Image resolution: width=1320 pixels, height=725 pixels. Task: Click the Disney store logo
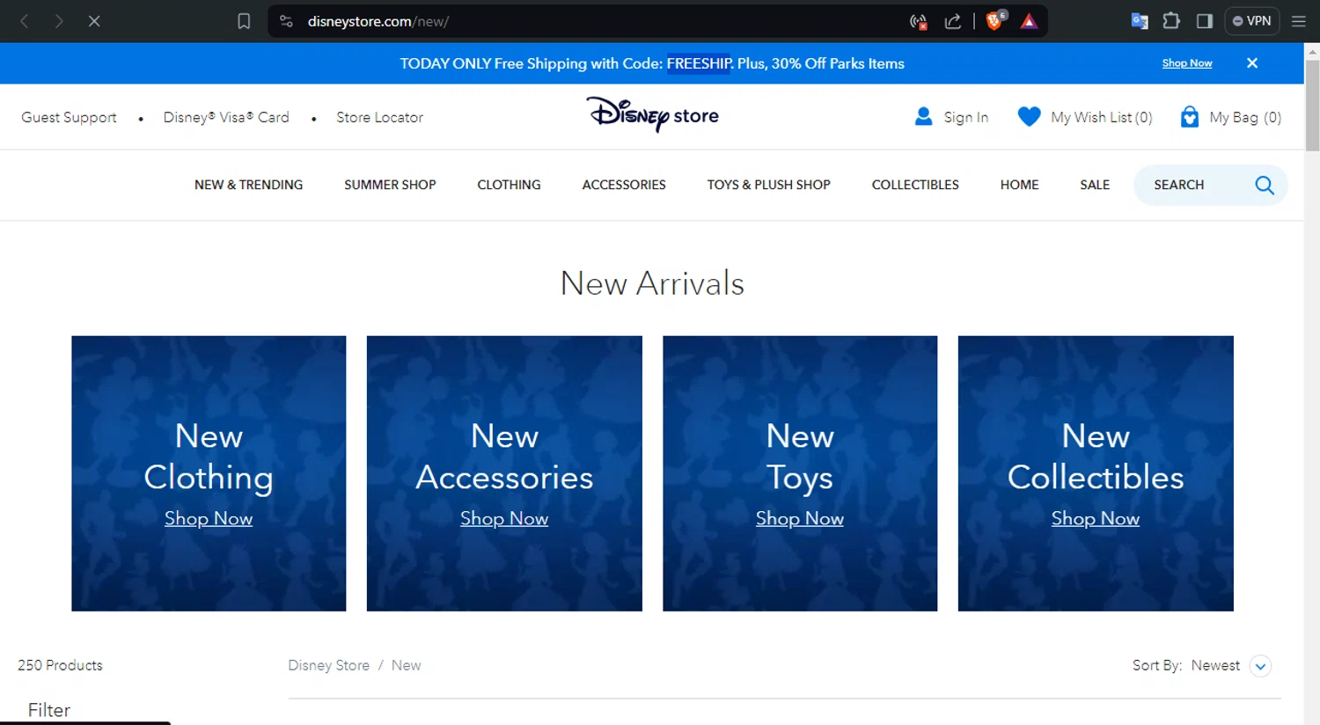pyautogui.click(x=652, y=115)
